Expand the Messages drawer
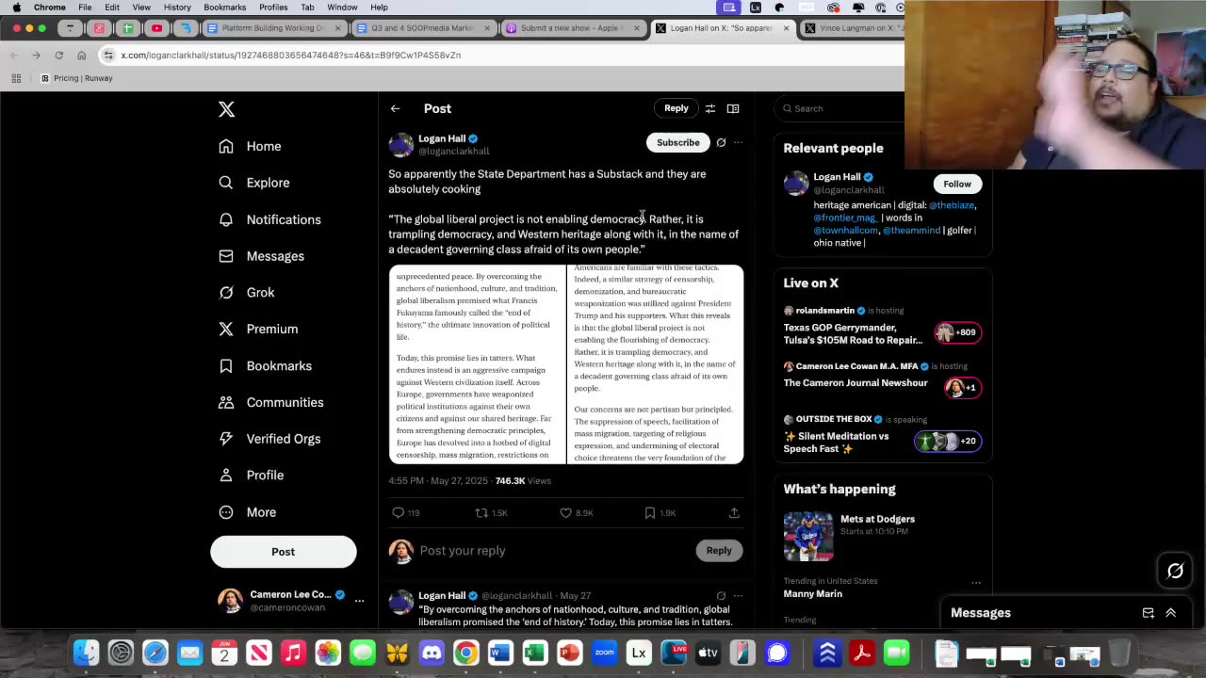The width and height of the screenshot is (1206, 678). click(1171, 613)
